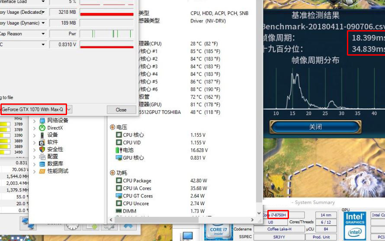Click the 14 nm process field

tap(326, 215)
